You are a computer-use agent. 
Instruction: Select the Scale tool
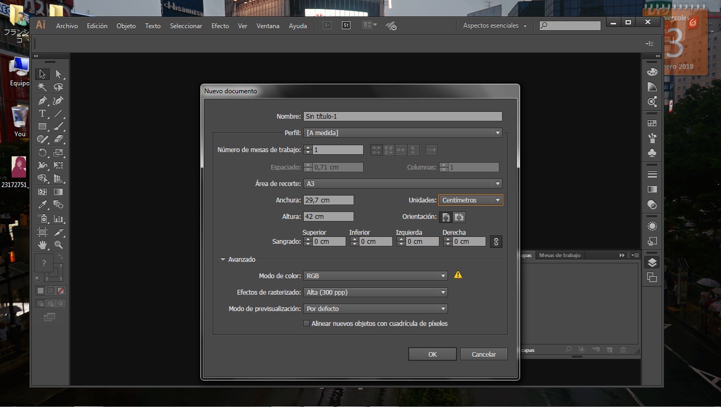coord(58,153)
